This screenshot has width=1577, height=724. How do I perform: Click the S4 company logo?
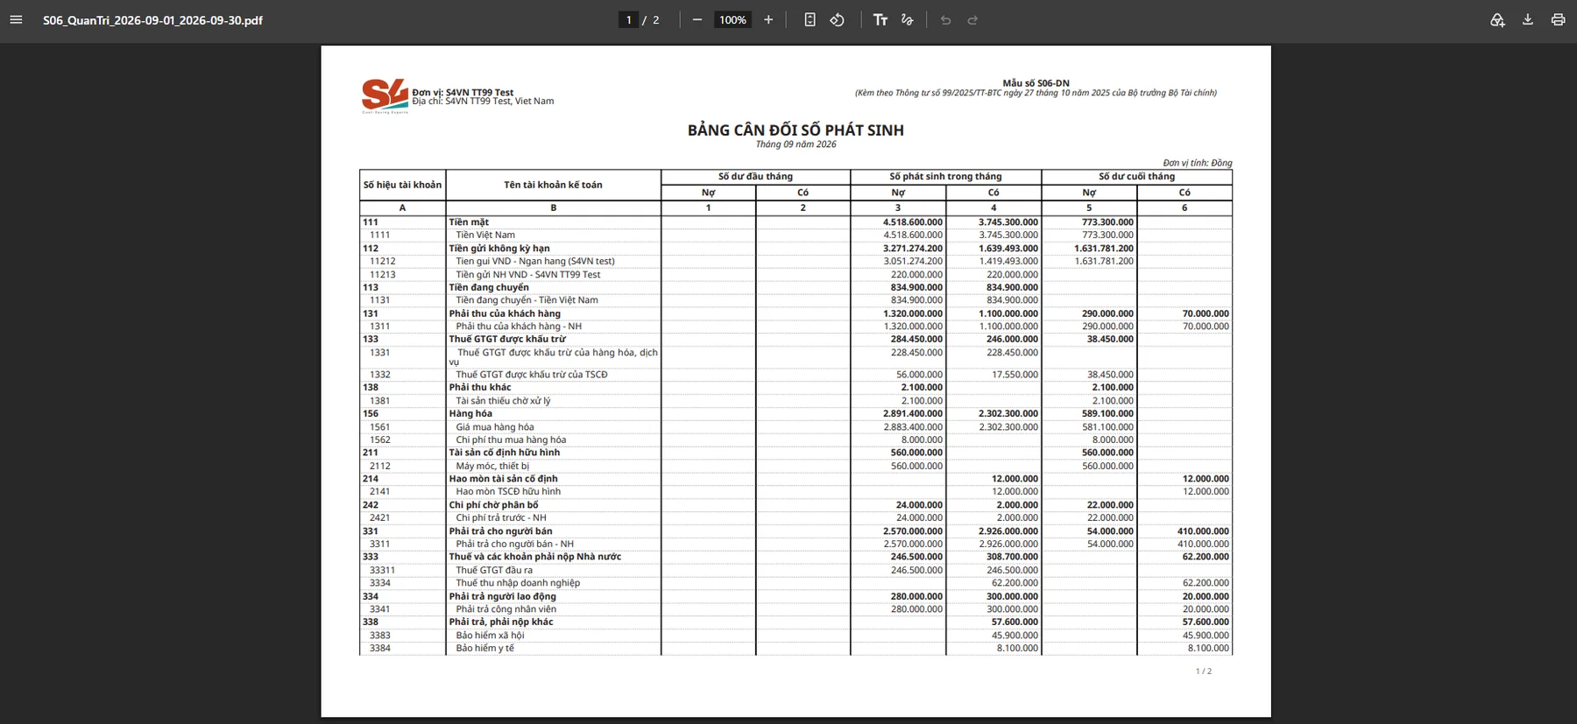tap(385, 96)
